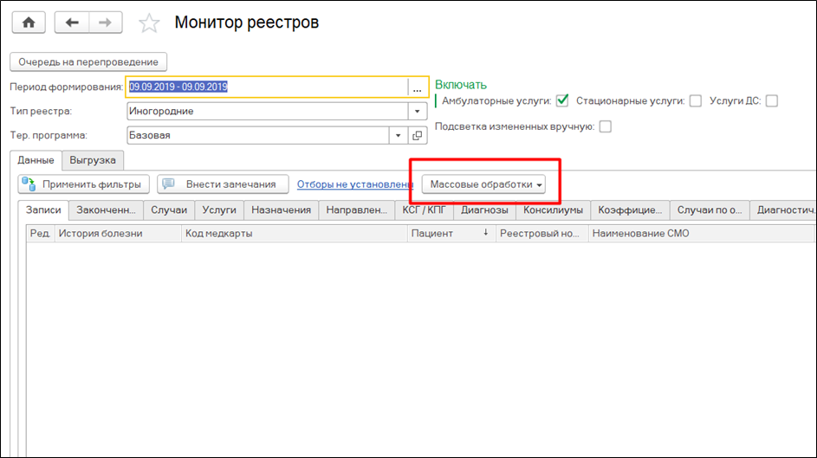
Task: Enable the Стационарные услуги checkbox
Action: pyautogui.click(x=695, y=101)
